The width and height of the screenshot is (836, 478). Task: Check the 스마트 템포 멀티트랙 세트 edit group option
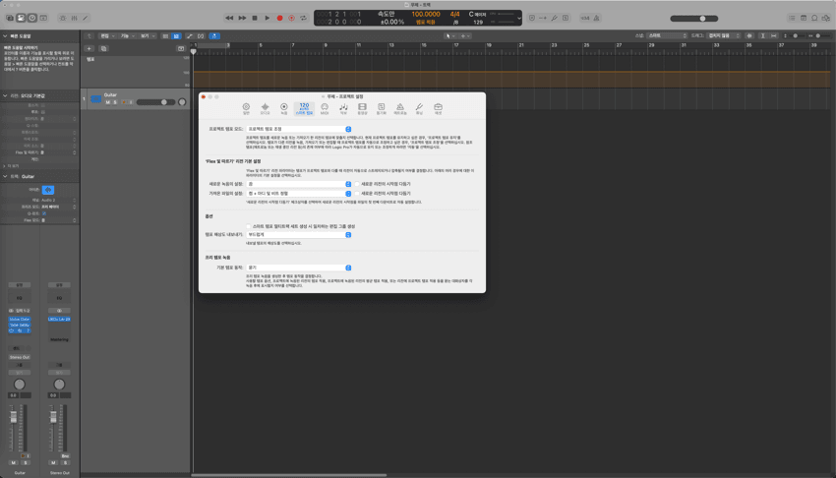(x=246, y=226)
